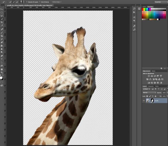Click the layer Opacity value field
The width and height of the screenshot is (168, 146).
point(164,92)
